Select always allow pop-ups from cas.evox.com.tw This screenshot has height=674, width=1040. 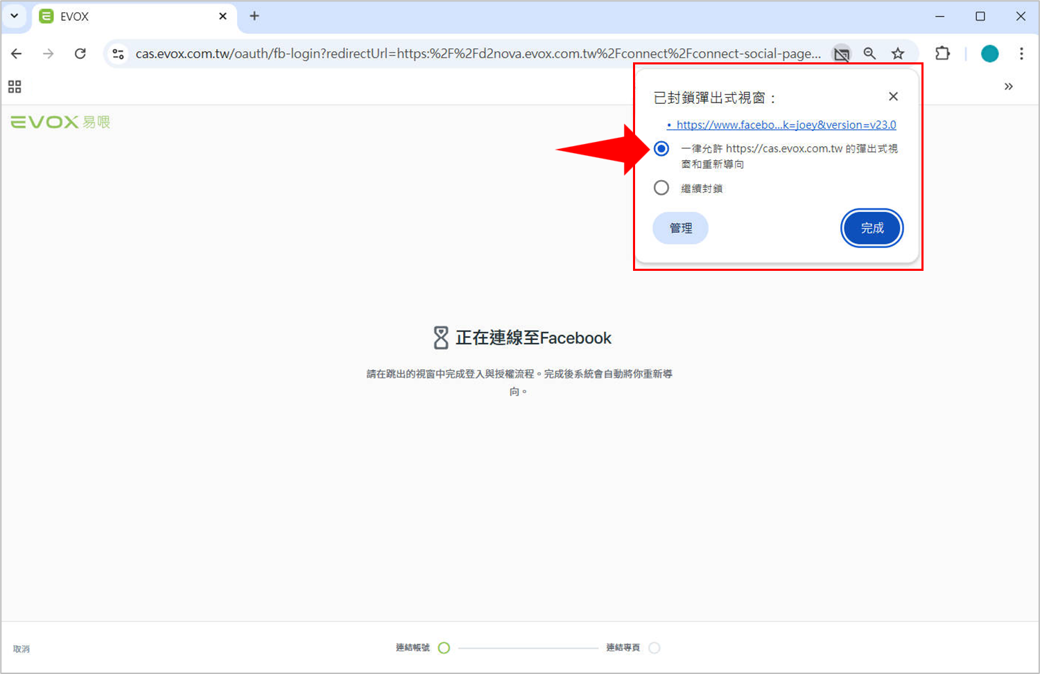coord(661,148)
